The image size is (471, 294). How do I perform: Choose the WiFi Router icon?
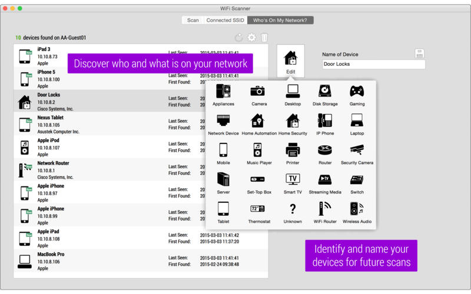(325, 209)
